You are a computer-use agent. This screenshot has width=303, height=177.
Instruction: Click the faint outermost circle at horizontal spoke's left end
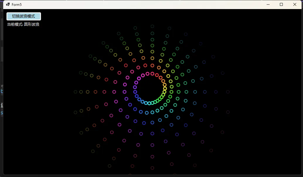[76, 92]
